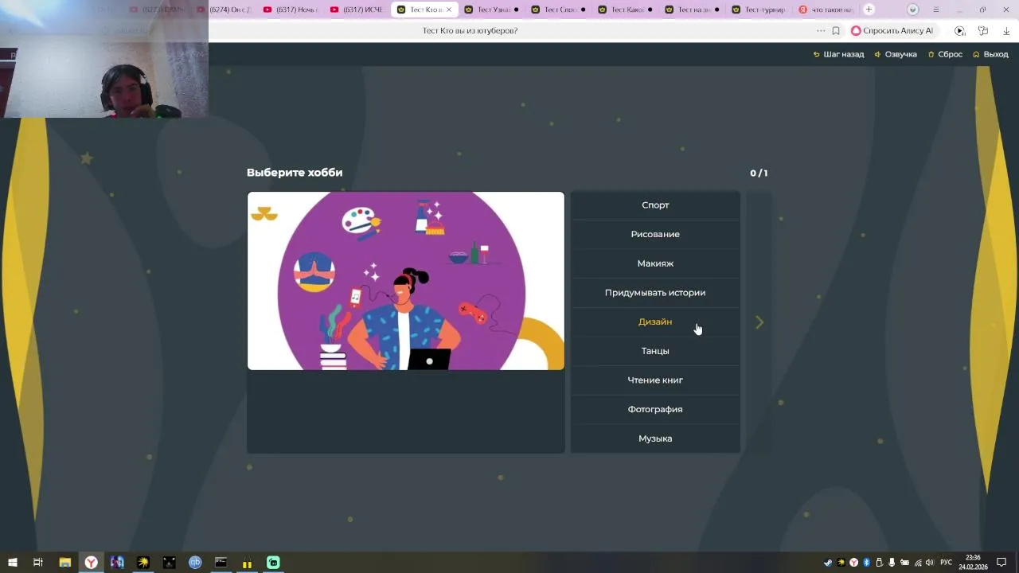
Task: Open the translate/reader icon in toolbar
Action: point(983,31)
